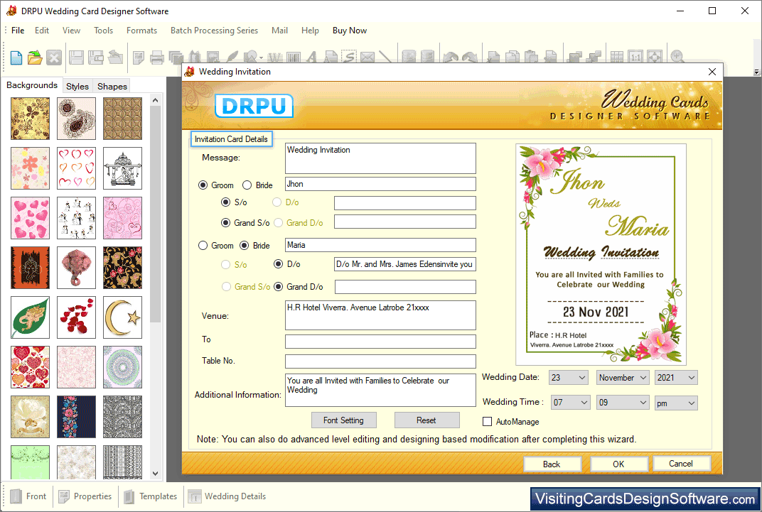The width and height of the screenshot is (762, 512).
Task: Choose Grand S/o radio under Jhon row
Action: [225, 223]
